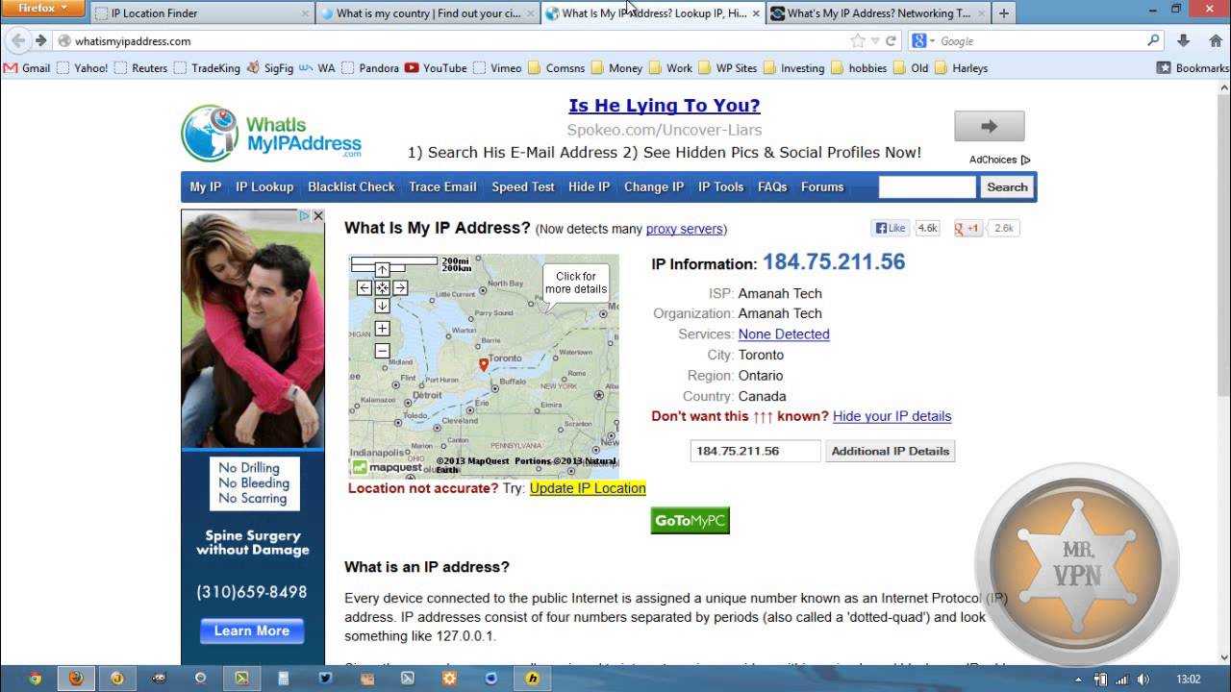Viewport: 1231px width, 692px height.
Task: Open the WP Sites bookmarks folder
Action: [x=727, y=68]
